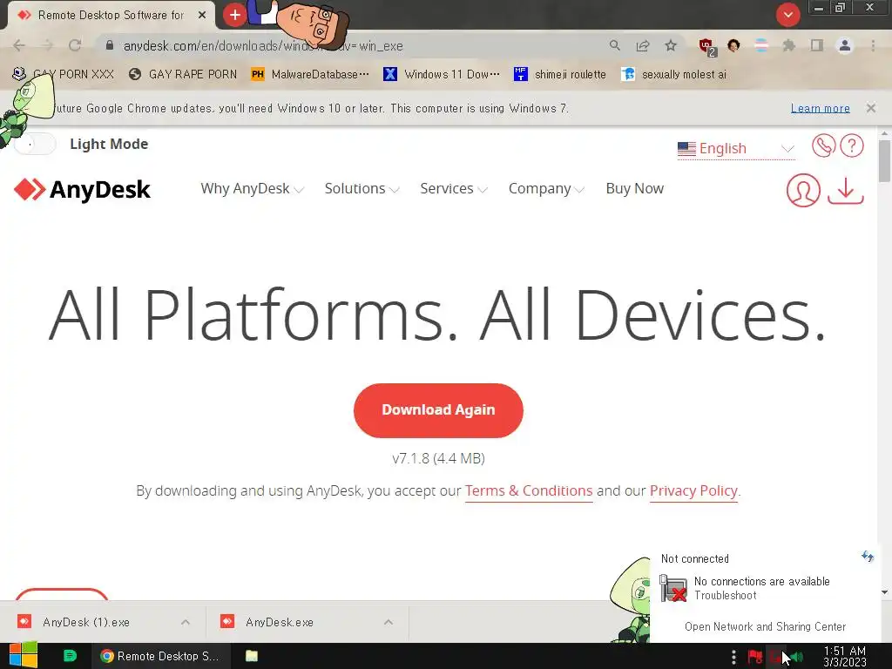Open the green app on the taskbar
The image size is (892, 669).
pos(70,655)
